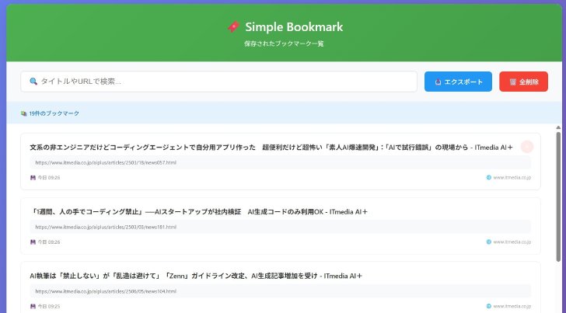
Task: Click the scrollbar up arrow
Action: [x=558, y=127]
